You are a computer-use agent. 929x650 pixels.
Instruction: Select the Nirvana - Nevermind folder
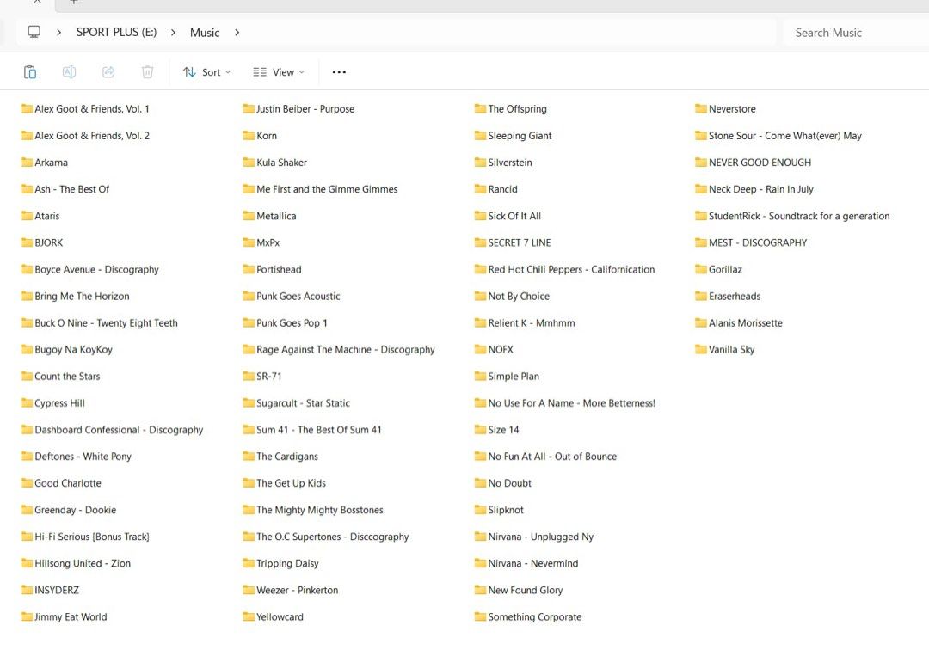tap(526, 563)
